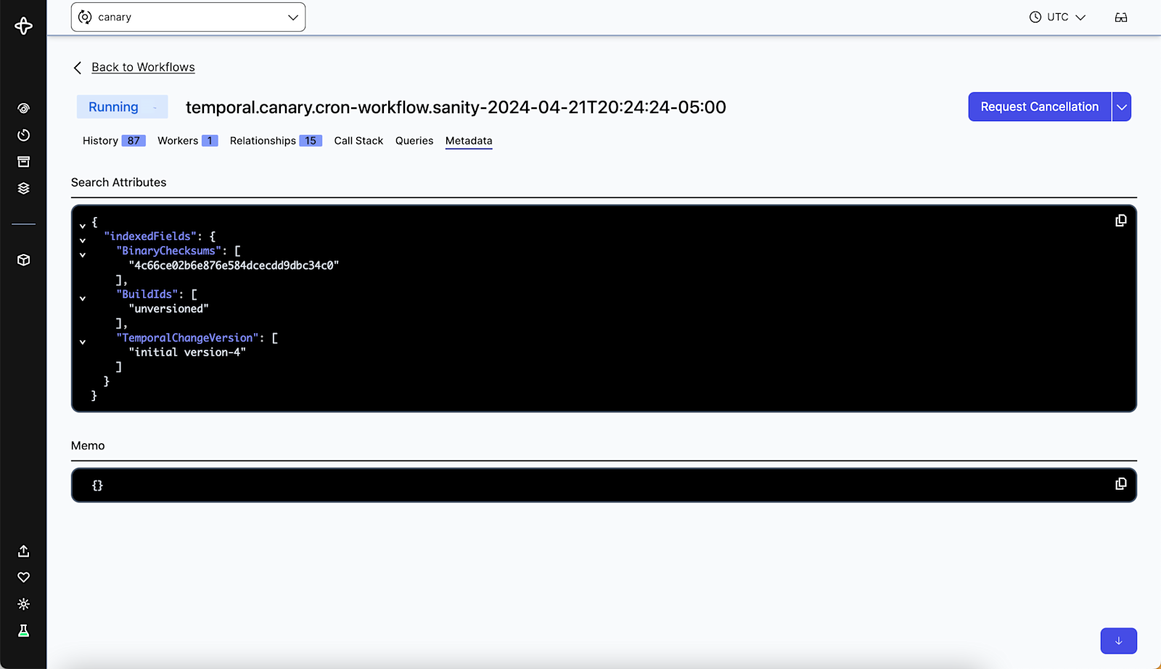The width and height of the screenshot is (1161, 669).
Task: Open Workflows from the sidebar spiral icon
Action: click(x=23, y=109)
